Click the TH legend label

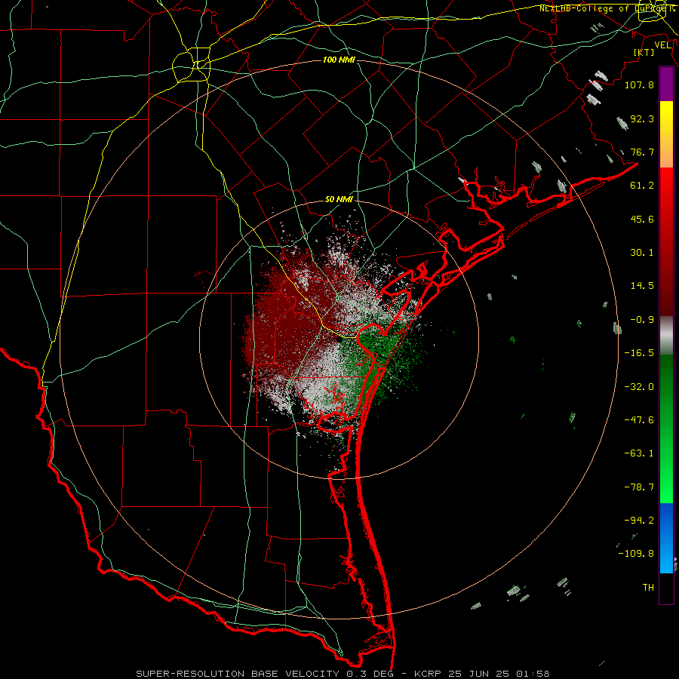click(x=648, y=588)
